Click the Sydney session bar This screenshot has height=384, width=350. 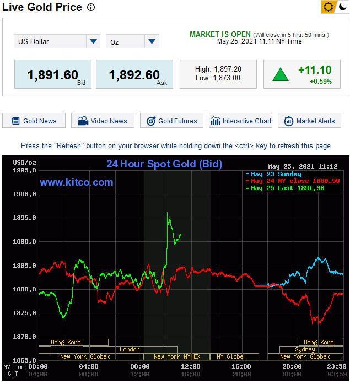[x=311, y=349]
